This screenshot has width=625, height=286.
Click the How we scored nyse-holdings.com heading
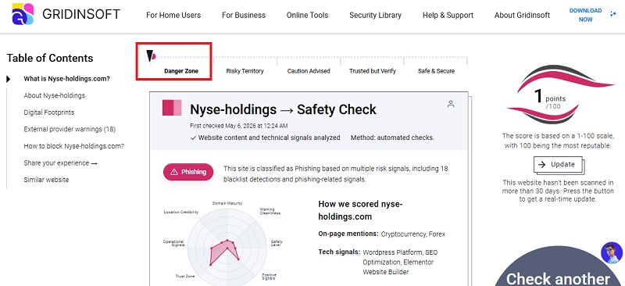click(360, 210)
